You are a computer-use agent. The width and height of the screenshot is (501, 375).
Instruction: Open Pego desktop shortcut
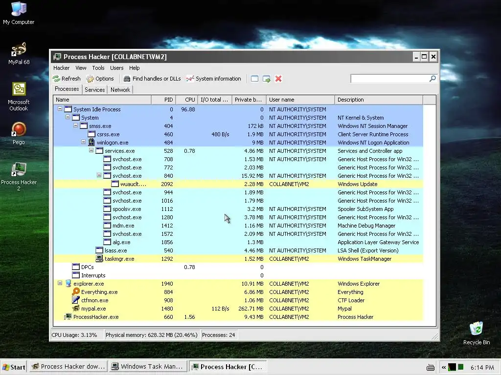(19, 134)
